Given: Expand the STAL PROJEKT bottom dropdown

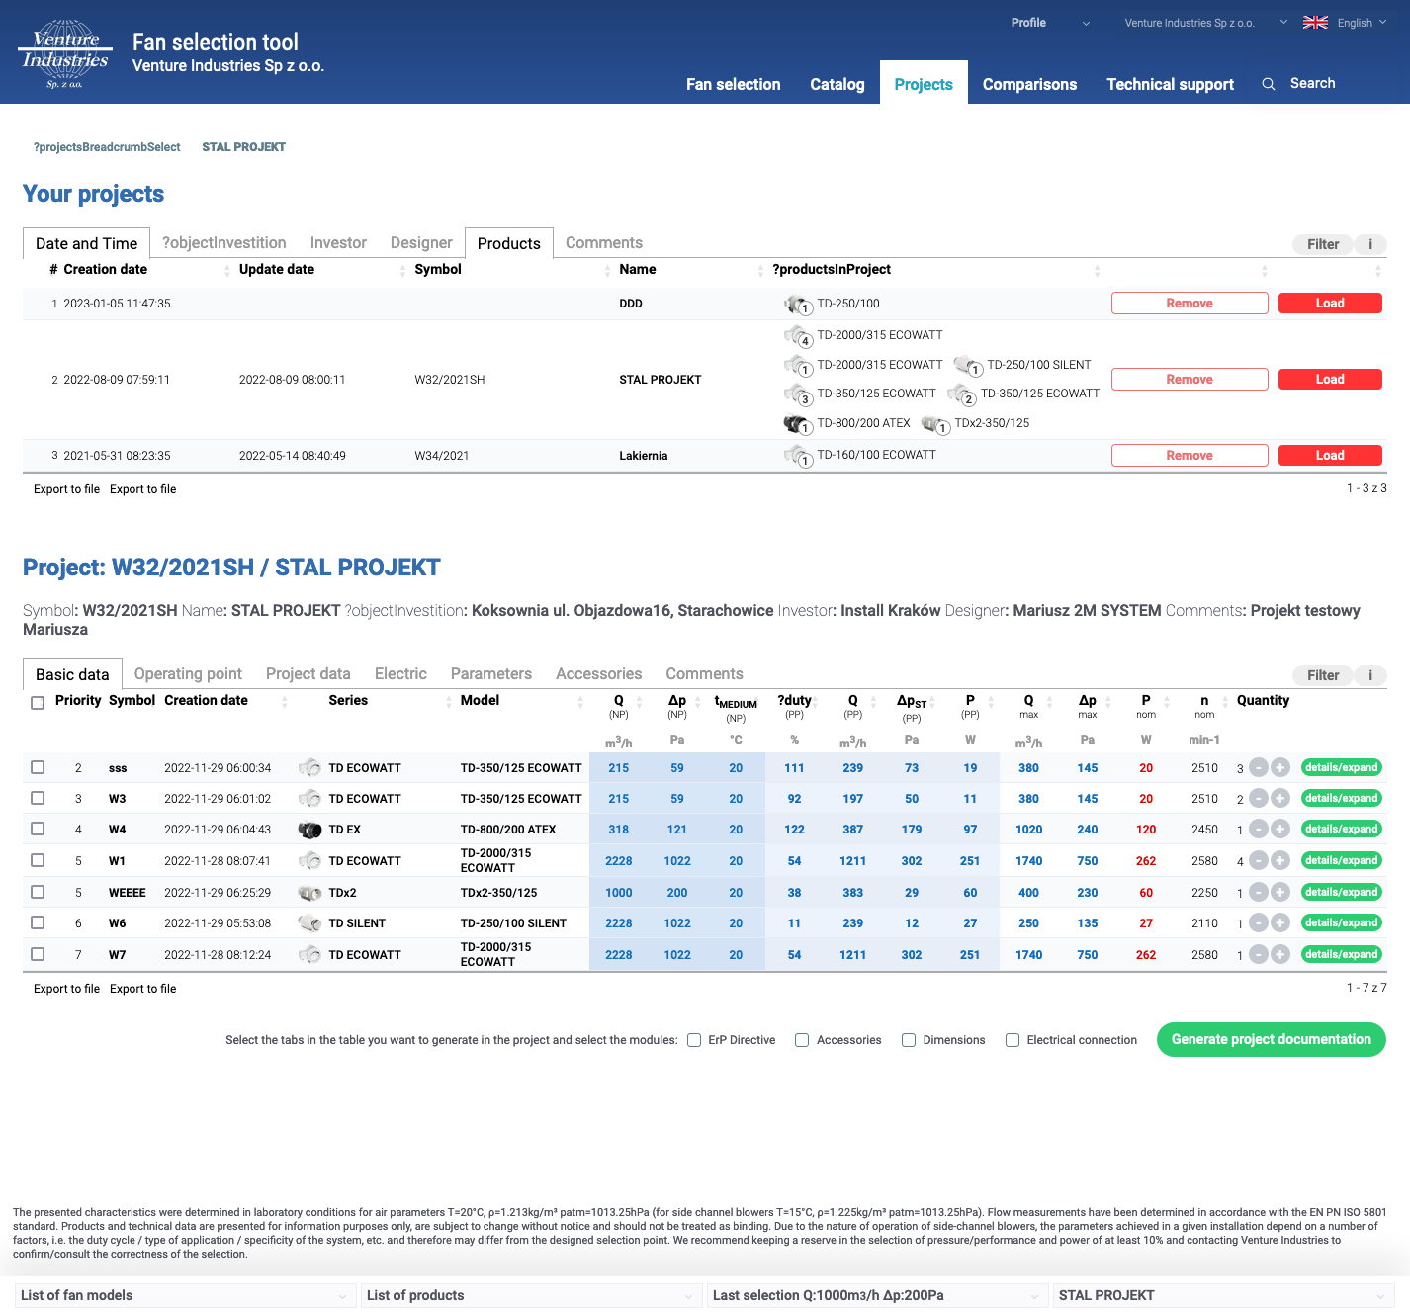Looking at the screenshot, I should [x=1223, y=1296].
